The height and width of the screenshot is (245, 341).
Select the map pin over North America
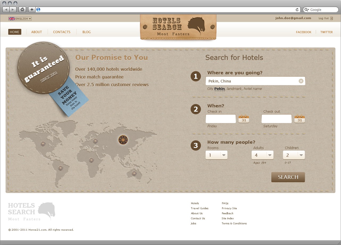(x=43, y=144)
